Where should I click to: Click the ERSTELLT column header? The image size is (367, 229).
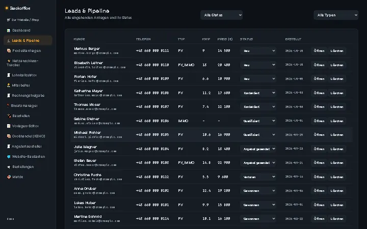[293, 39]
